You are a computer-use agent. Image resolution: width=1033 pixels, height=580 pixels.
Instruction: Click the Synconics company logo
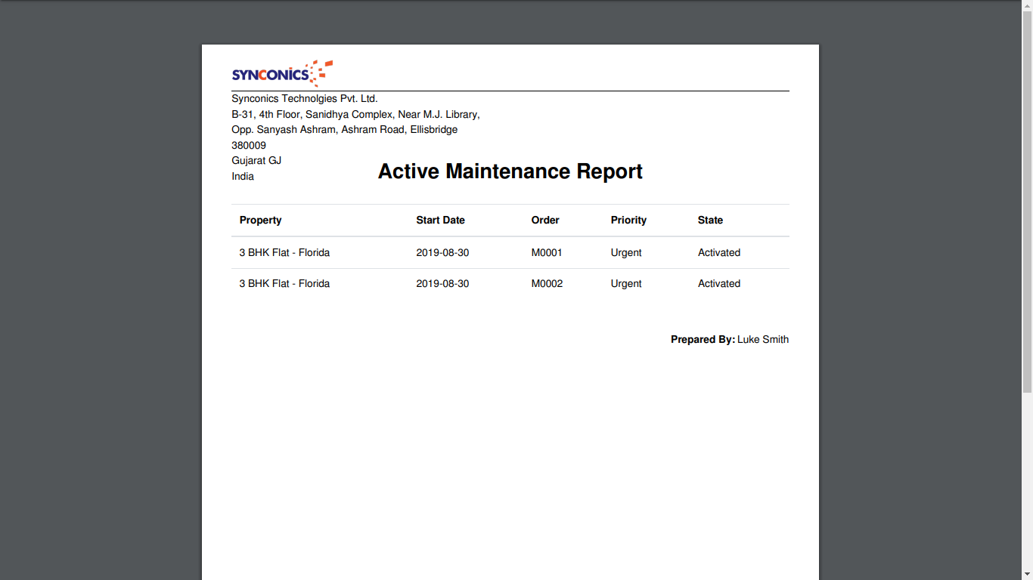point(282,73)
